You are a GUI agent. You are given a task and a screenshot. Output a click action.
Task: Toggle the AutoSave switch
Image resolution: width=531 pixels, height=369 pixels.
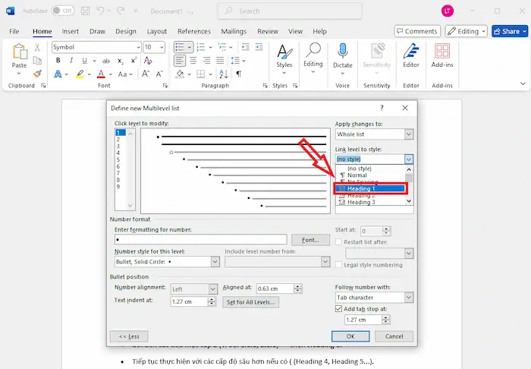[62, 11]
